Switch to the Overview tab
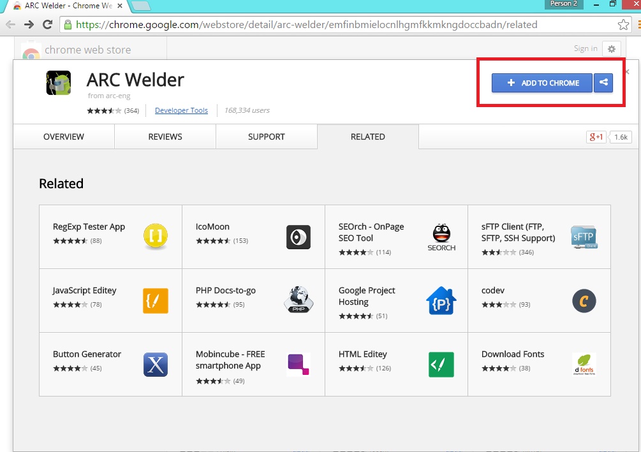The height and width of the screenshot is (452, 641). [x=64, y=137]
